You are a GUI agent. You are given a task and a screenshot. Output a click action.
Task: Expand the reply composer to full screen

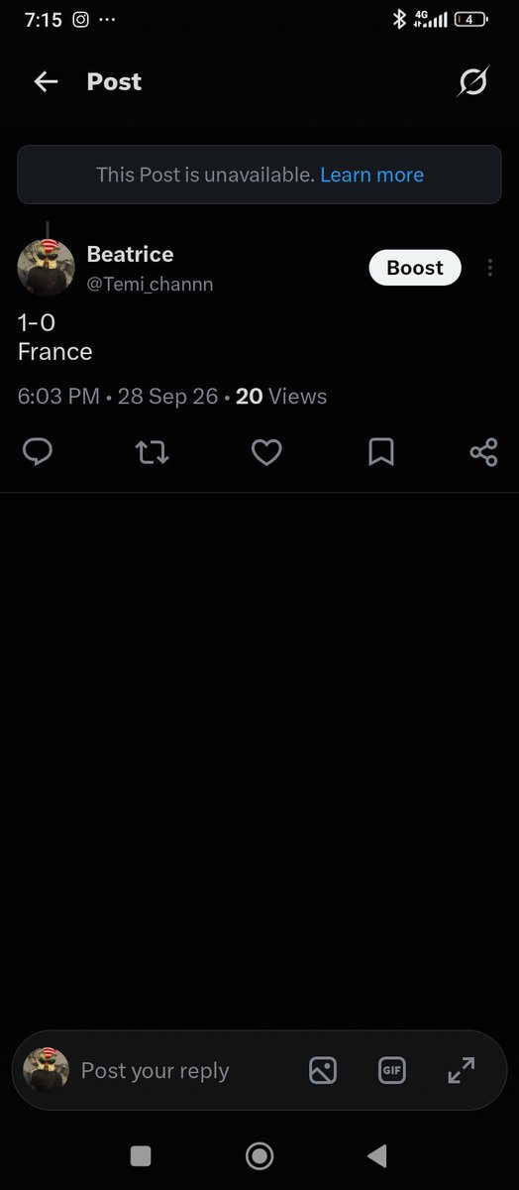462,1070
